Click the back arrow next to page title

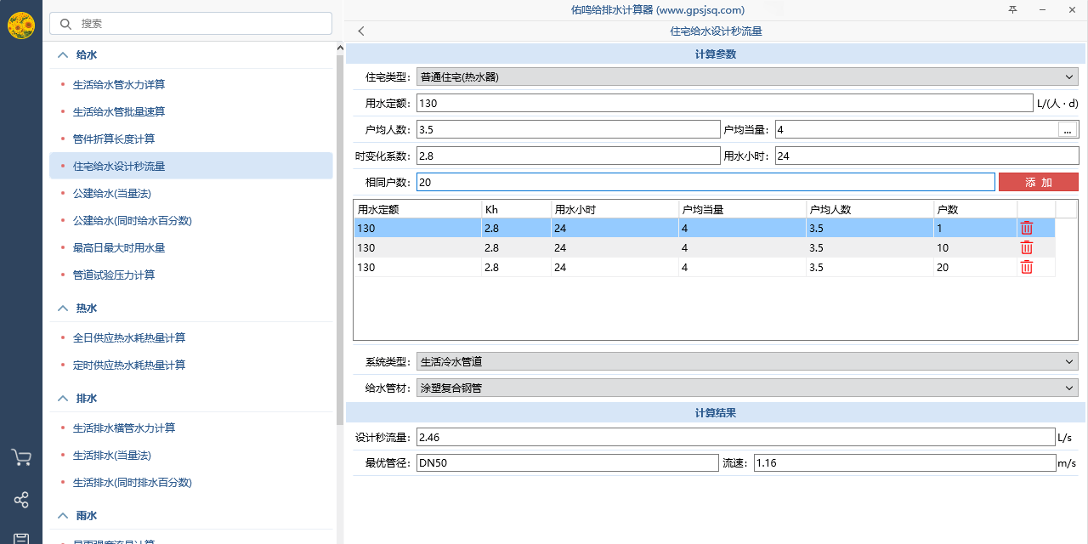click(x=361, y=31)
